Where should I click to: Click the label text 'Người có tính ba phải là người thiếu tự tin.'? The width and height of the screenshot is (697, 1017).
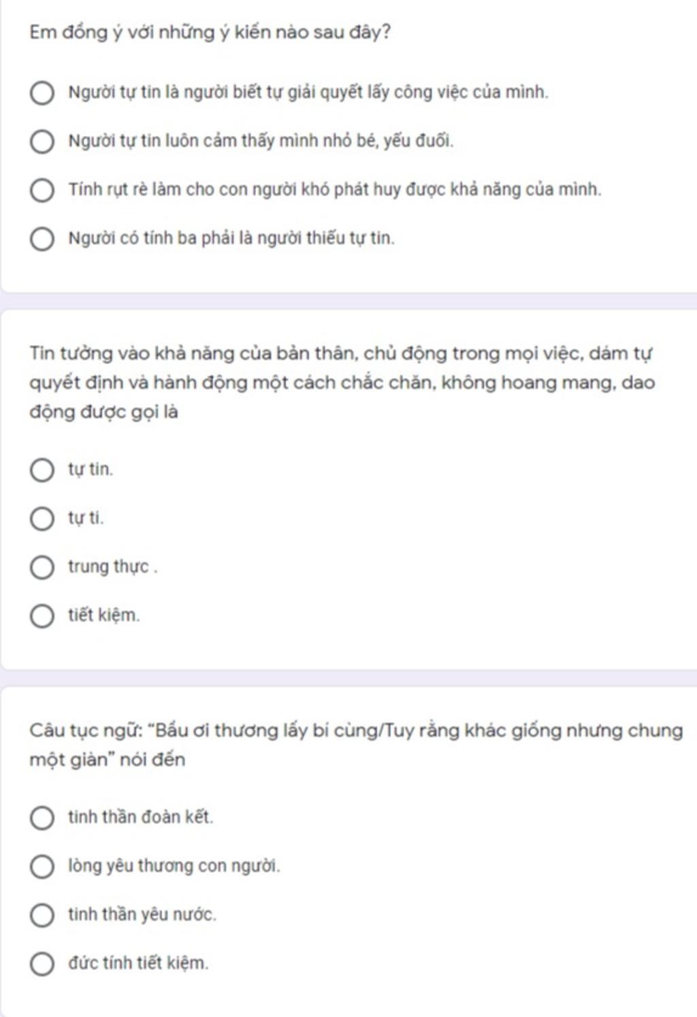point(231,238)
